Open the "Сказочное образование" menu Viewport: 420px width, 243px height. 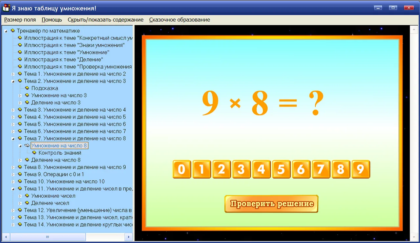point(179,20)
